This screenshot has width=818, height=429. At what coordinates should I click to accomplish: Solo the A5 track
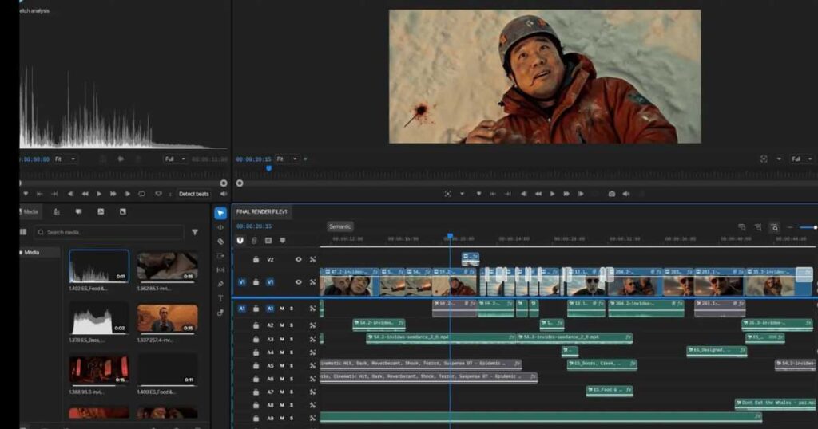[291, 365]
